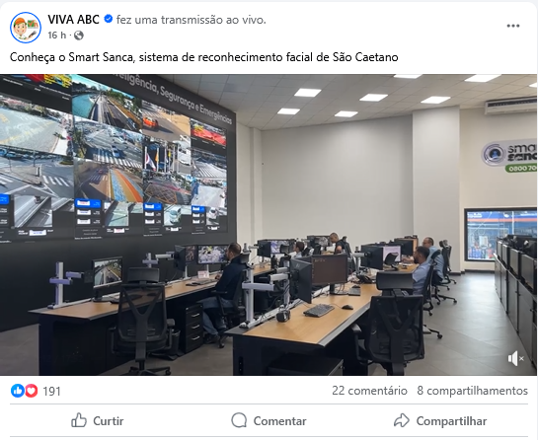This screenshot has width=538, height=440.
Task: Open the VIVA ABC page name link
Action: 73,20
